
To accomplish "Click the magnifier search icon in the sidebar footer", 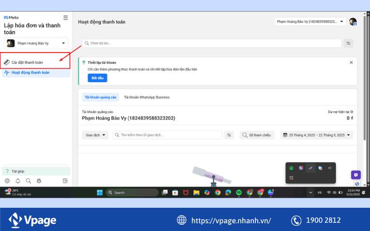I will point(29,181).
